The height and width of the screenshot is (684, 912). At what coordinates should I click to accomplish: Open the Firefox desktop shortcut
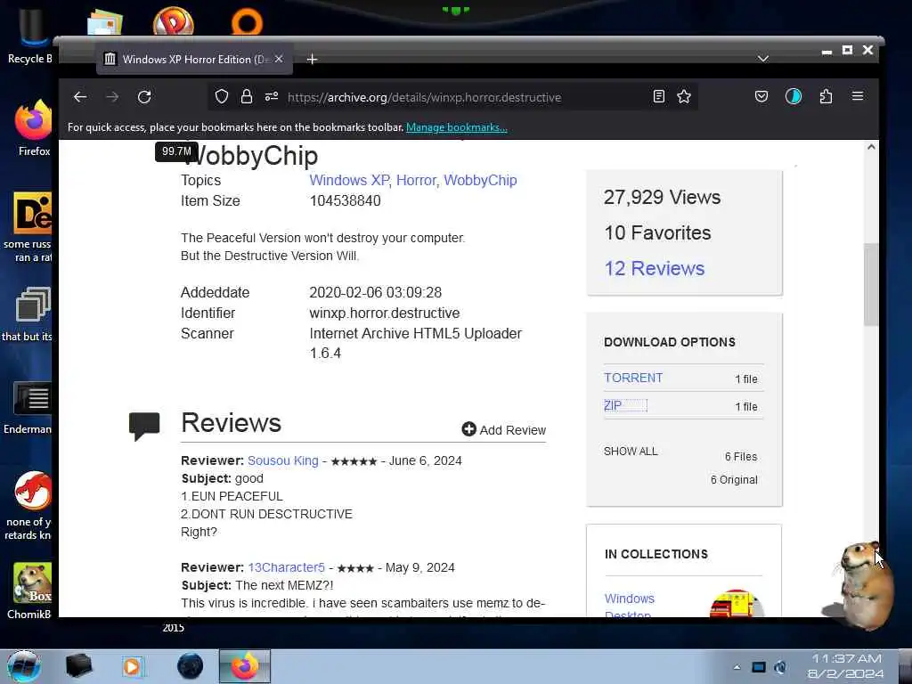(x=34, y=128)
